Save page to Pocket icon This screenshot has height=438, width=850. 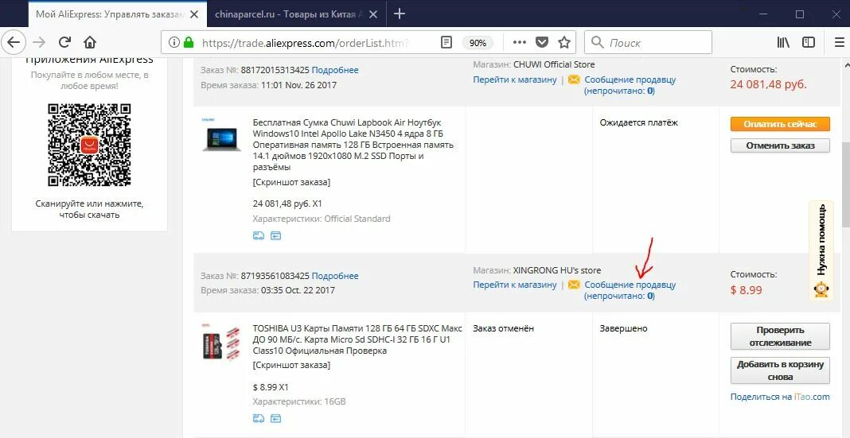click(542, 42)
